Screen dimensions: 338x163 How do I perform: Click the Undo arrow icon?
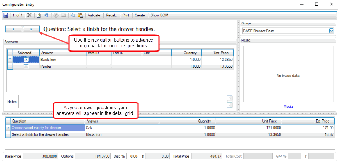[46, 15]
